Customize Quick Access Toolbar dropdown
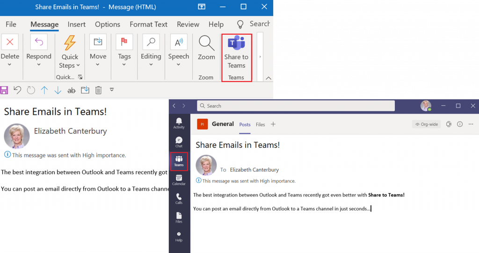Screen dimensions: 479x253 (112, 90)
